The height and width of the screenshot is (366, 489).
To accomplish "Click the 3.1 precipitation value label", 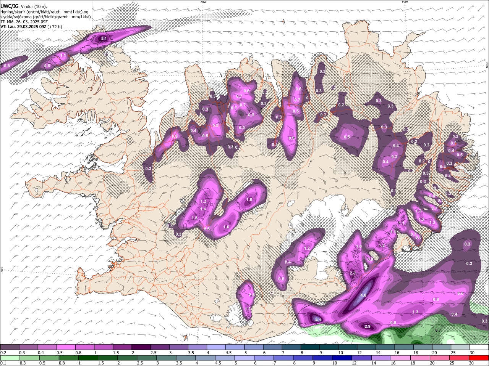I will (x=104, y=39).
